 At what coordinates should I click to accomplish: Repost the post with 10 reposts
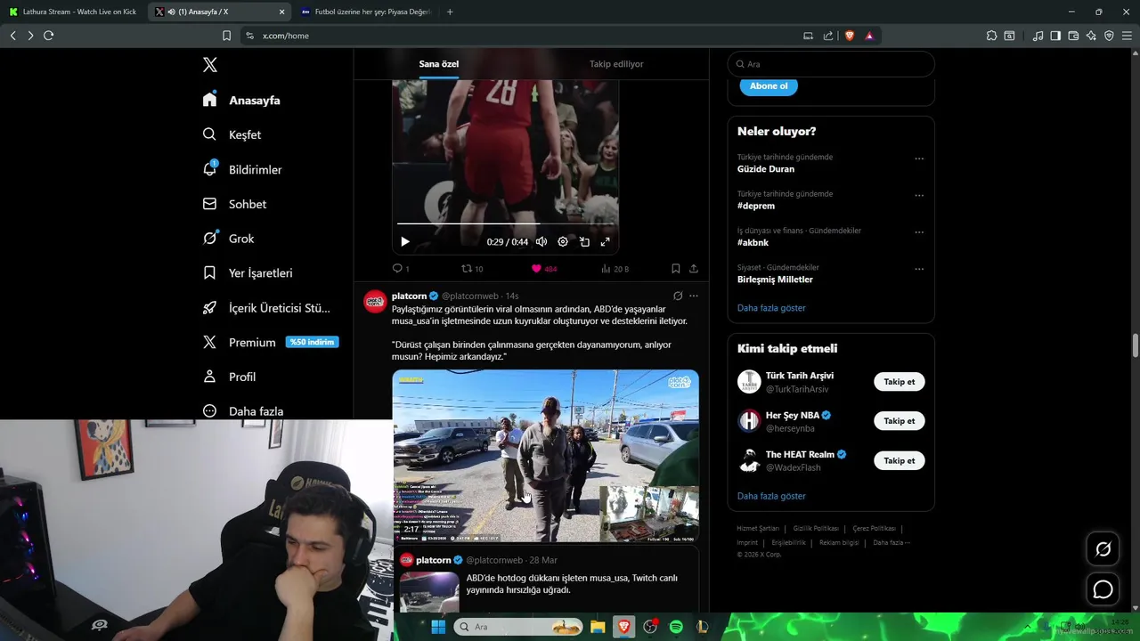[472, 268]
